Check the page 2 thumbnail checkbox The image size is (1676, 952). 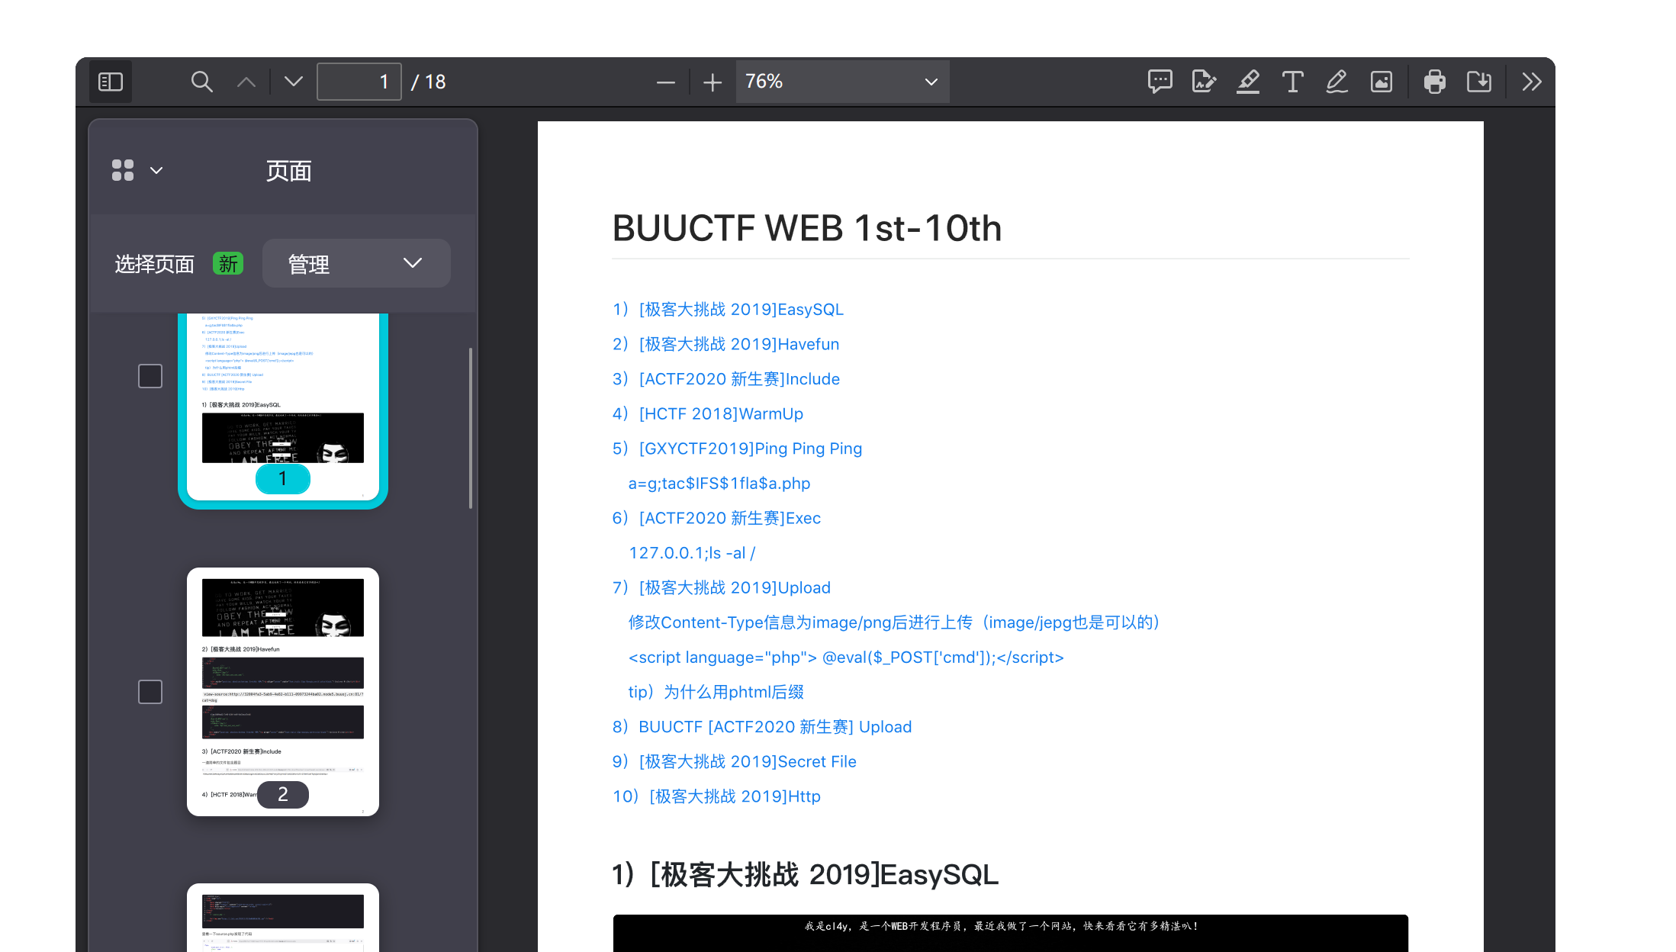click(x=150, y=692)
